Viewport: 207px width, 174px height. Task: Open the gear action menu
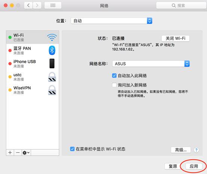(x=26, y=153)
